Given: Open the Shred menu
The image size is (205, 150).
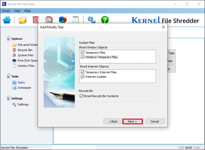Looking at the screenshot, I should click(6, 11).
